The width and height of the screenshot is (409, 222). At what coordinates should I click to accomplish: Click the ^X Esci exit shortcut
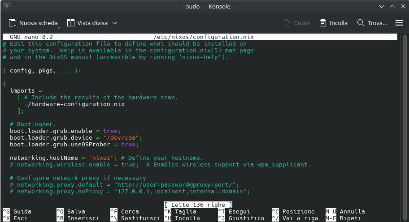click(15, 218)
